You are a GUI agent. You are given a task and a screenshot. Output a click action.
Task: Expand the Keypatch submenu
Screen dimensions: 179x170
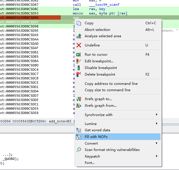click(118, 156)
